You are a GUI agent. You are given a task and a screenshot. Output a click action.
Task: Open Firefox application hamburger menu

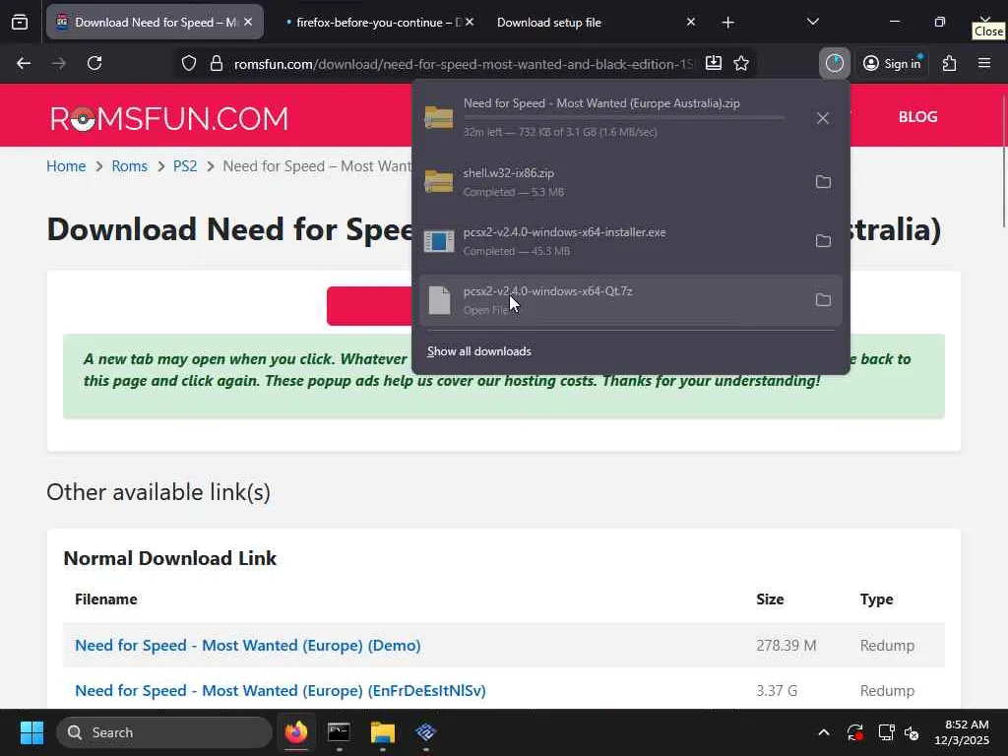[984, 63]
